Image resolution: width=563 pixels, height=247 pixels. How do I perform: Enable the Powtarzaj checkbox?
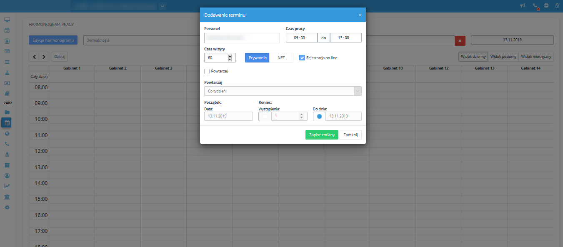(x=208, y=71)
